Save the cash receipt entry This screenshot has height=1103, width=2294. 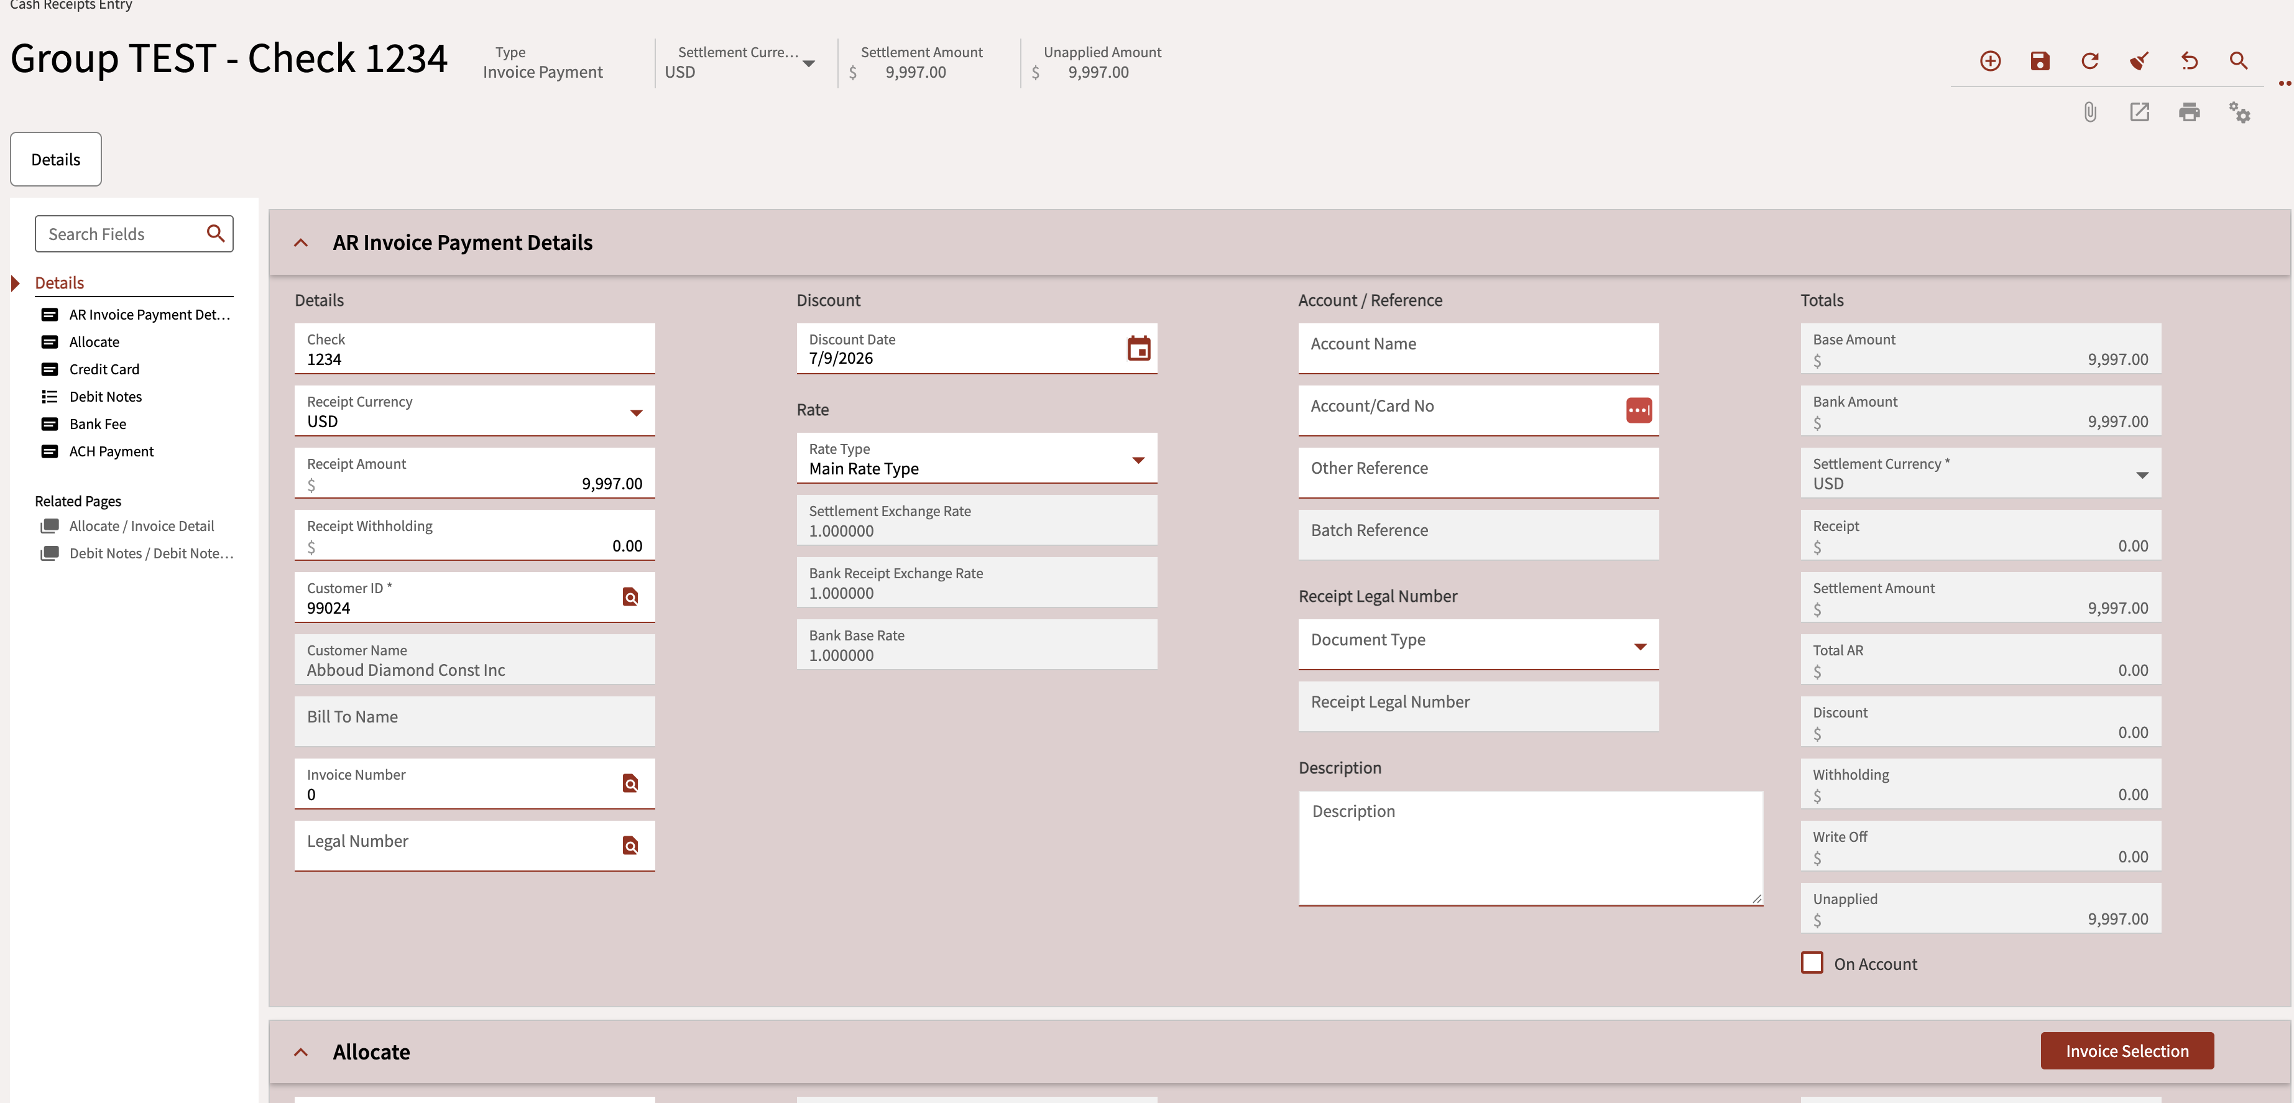[x=2039, y=60]
